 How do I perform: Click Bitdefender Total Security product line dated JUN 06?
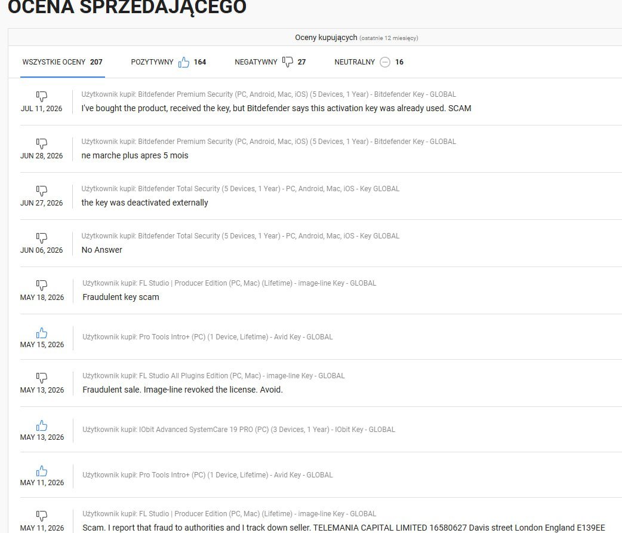241,236
